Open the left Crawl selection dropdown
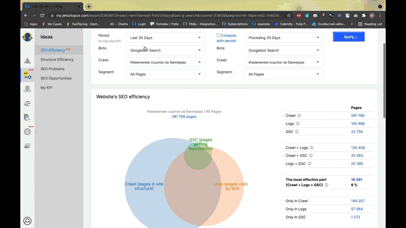This screenshot has height=228, width=406. pos(165,62)
